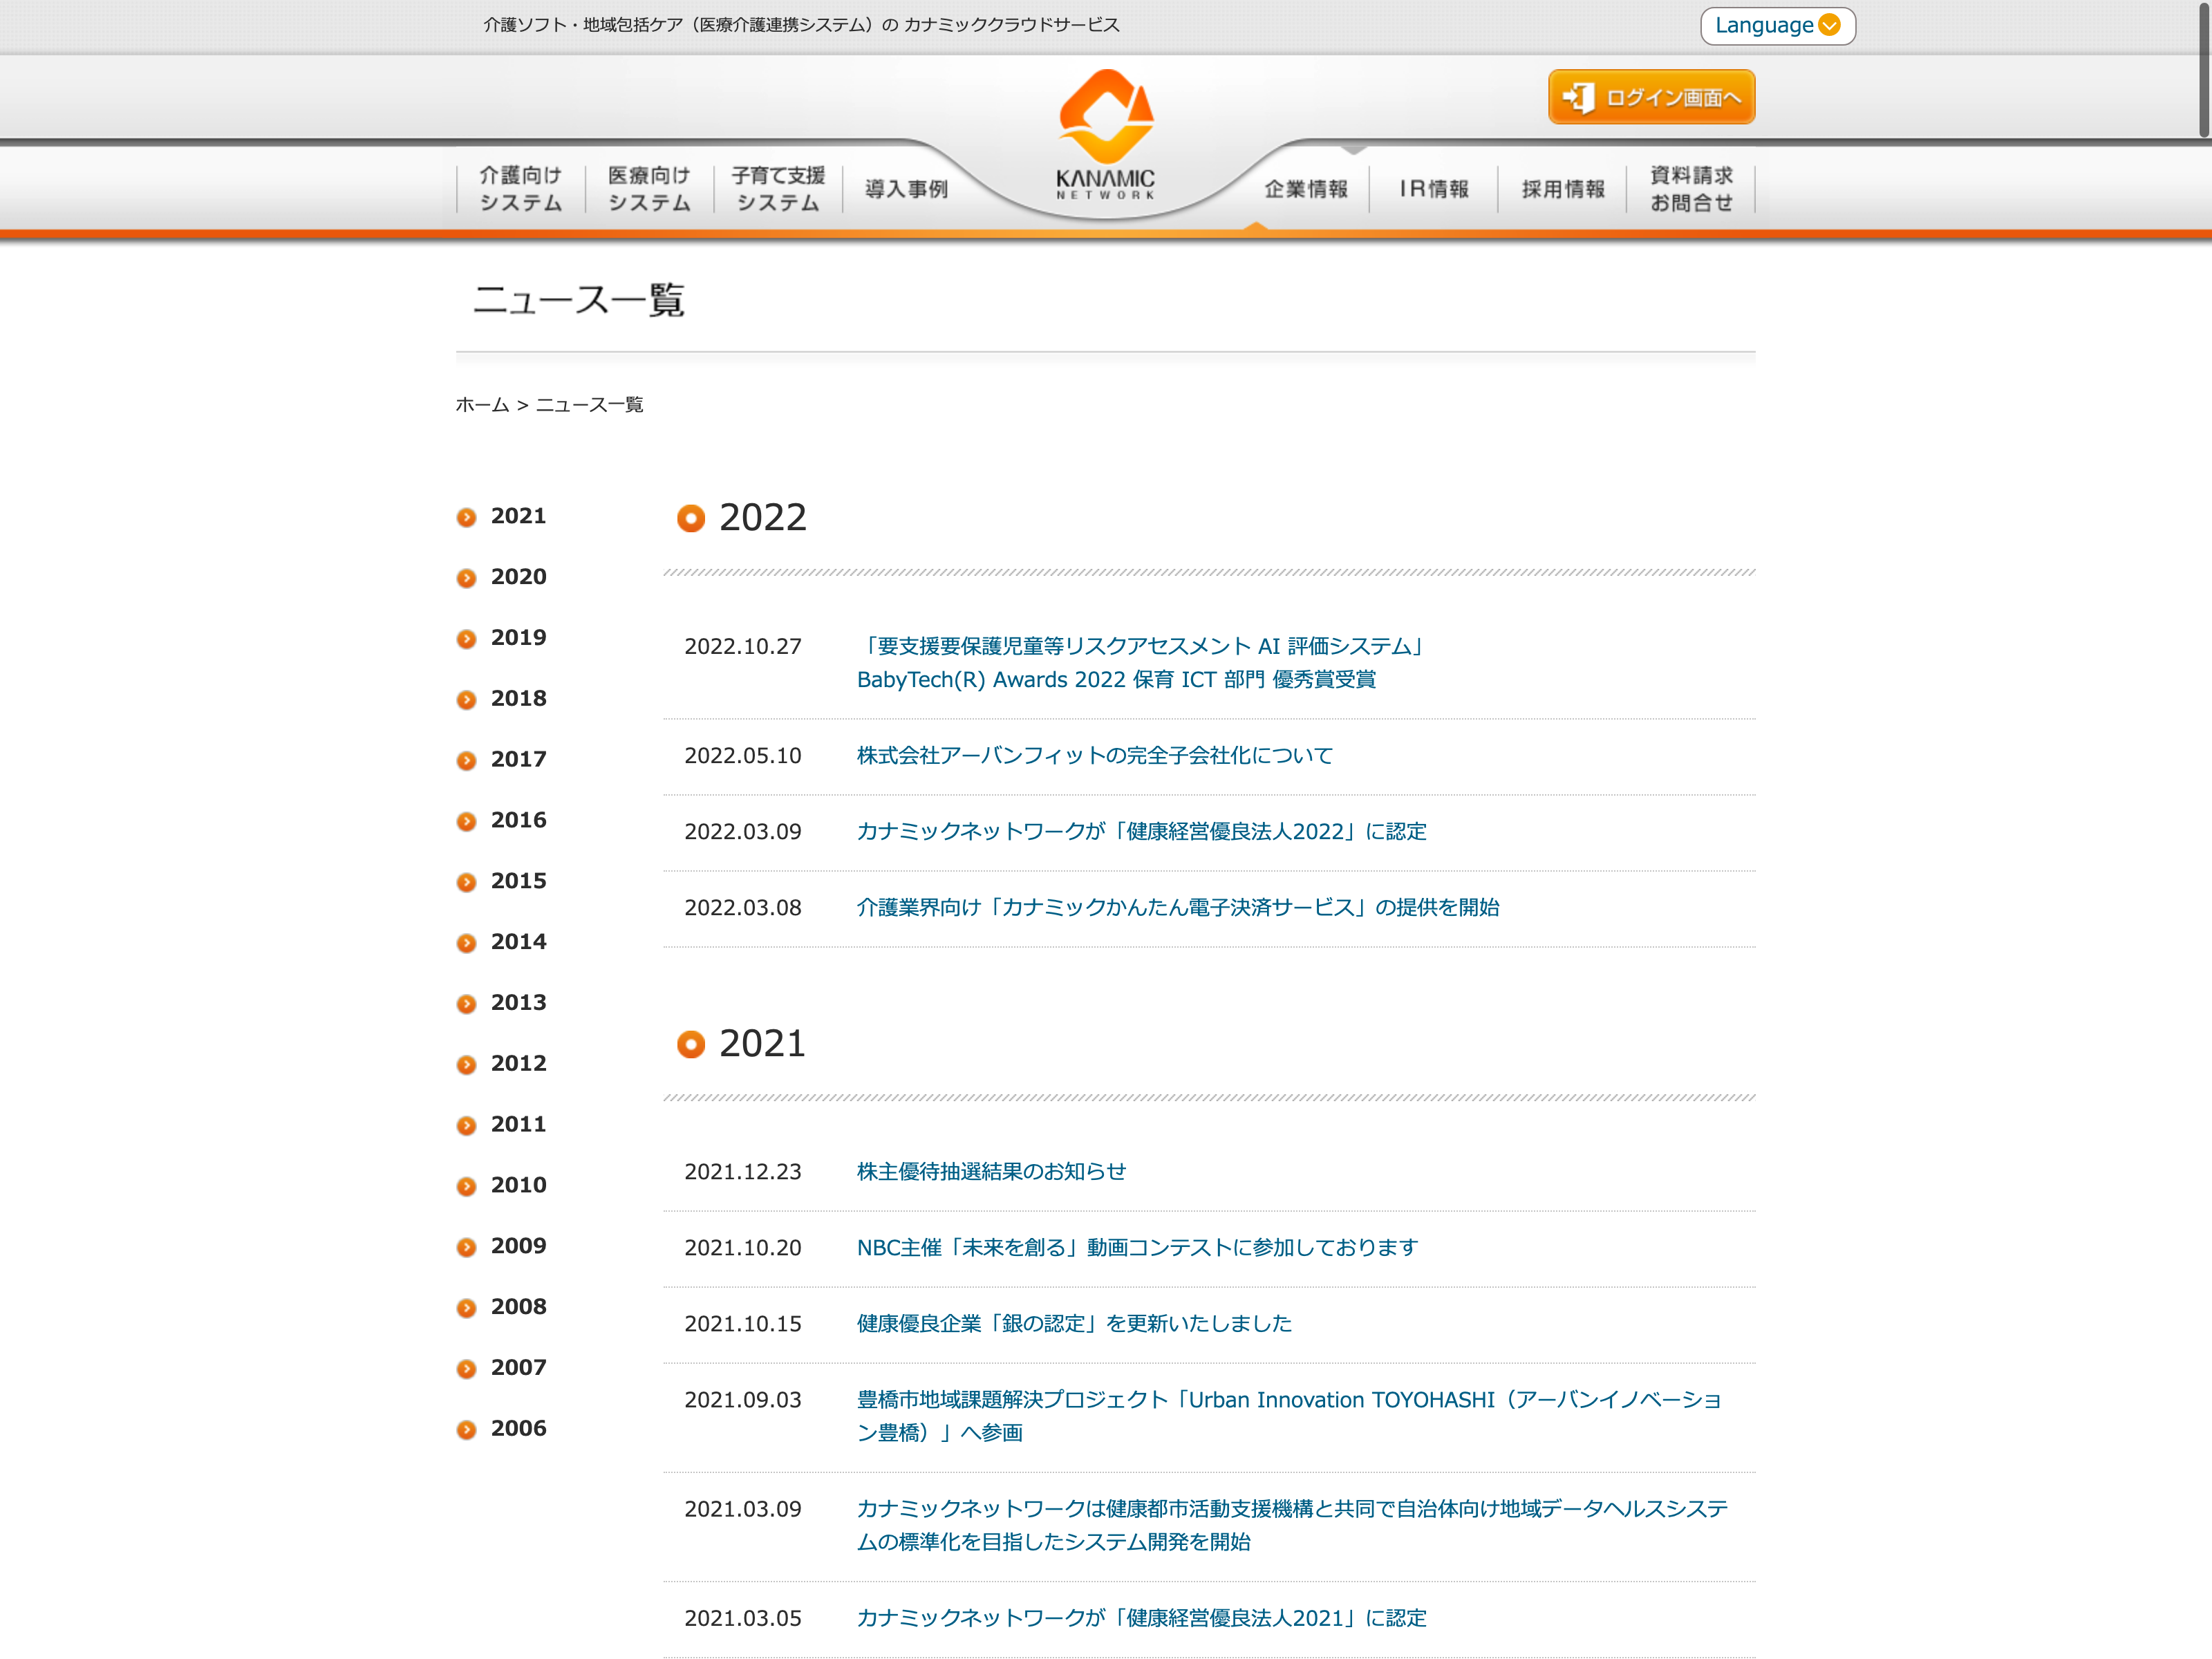Click the ホーム breadcrumb link
Viewport: 2212px width, 1659px height.
pyautogui.click(x=482, y=405)
